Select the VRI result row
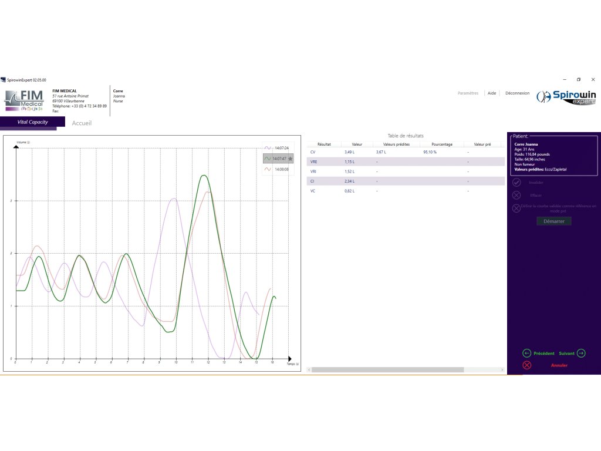601x451 pixels. pyautogui.click(x=406, y=171)
